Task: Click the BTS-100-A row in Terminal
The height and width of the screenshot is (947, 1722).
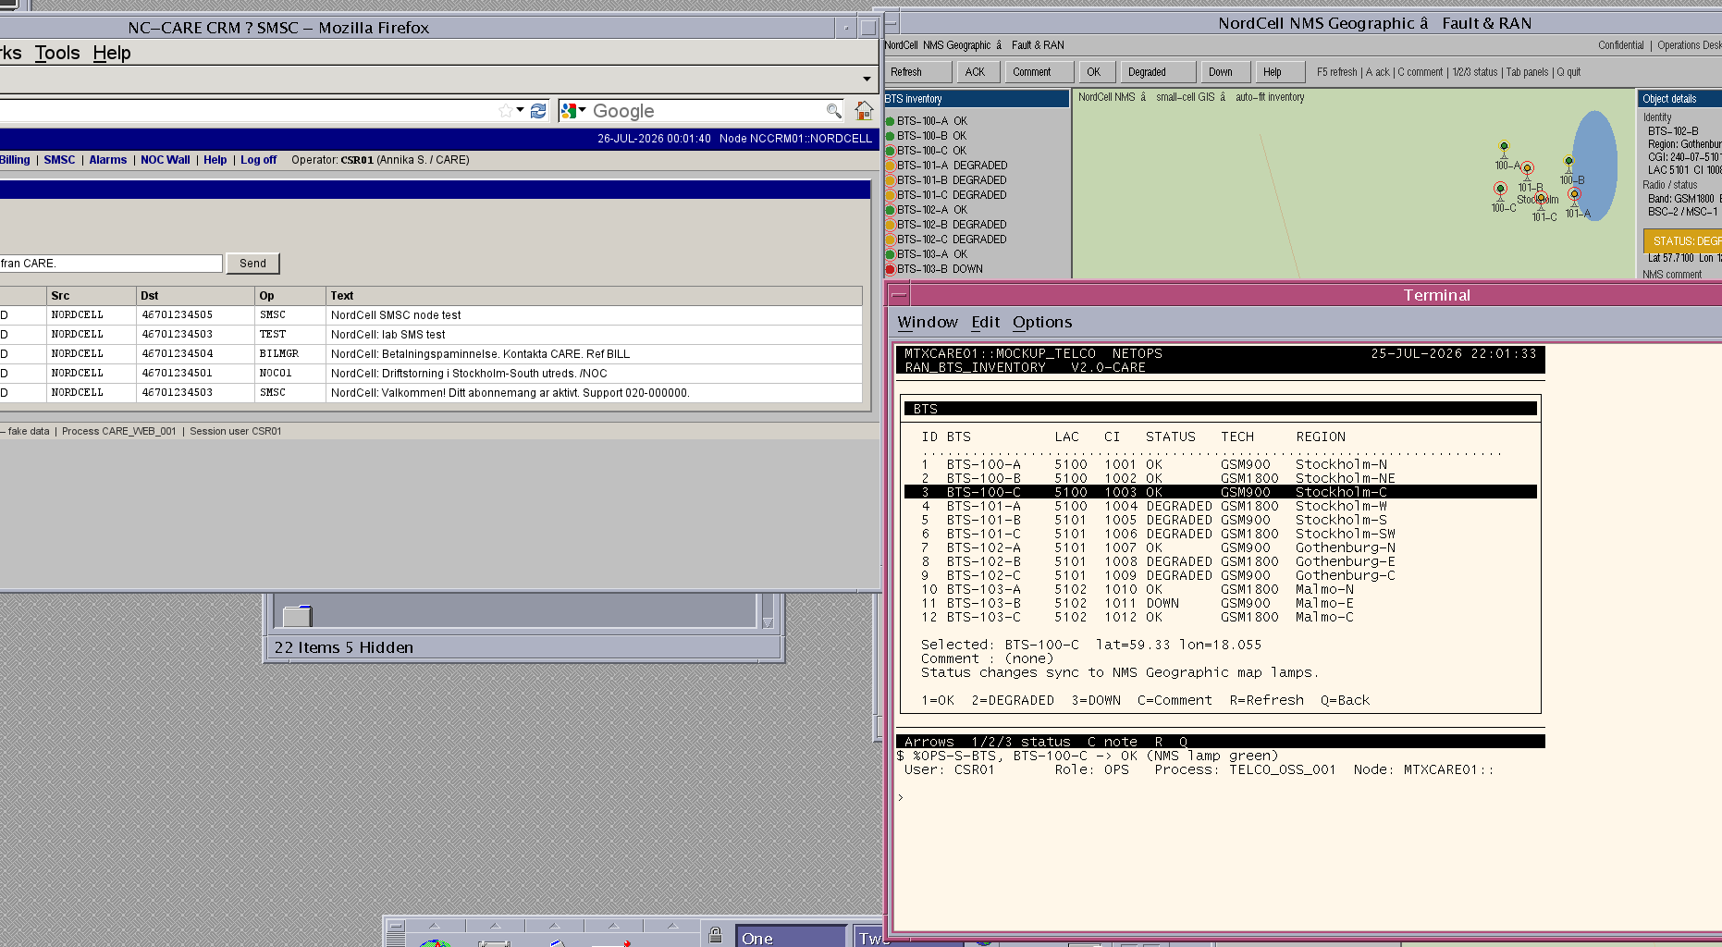Action: 1221,464
